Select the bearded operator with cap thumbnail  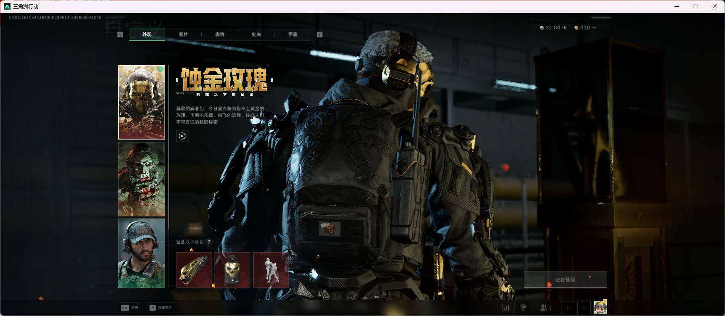tap(141, 253)
